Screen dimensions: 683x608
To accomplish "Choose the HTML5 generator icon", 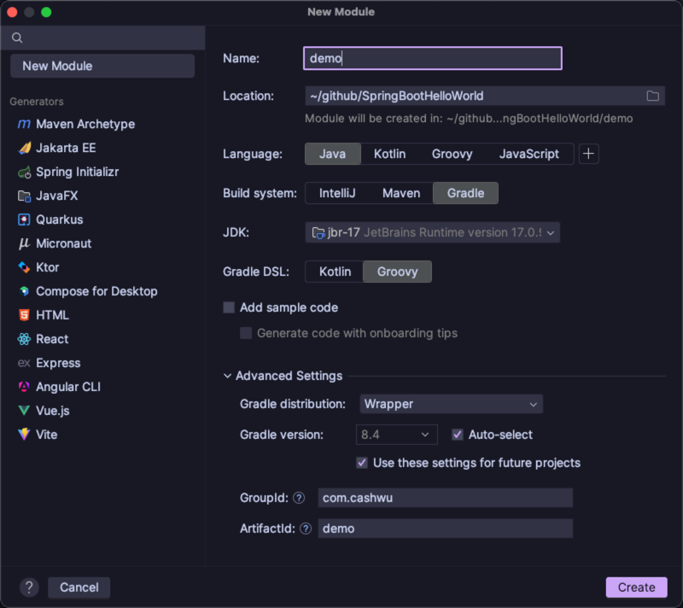I will pos(24,315).
